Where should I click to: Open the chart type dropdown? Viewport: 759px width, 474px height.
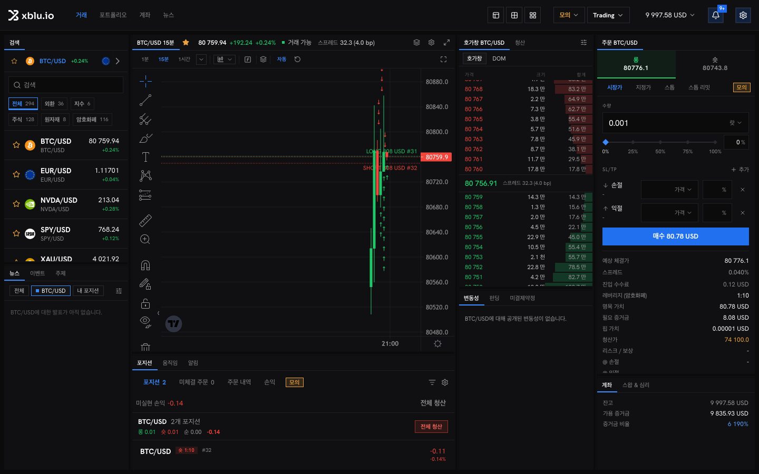click(x=225, y=60)
